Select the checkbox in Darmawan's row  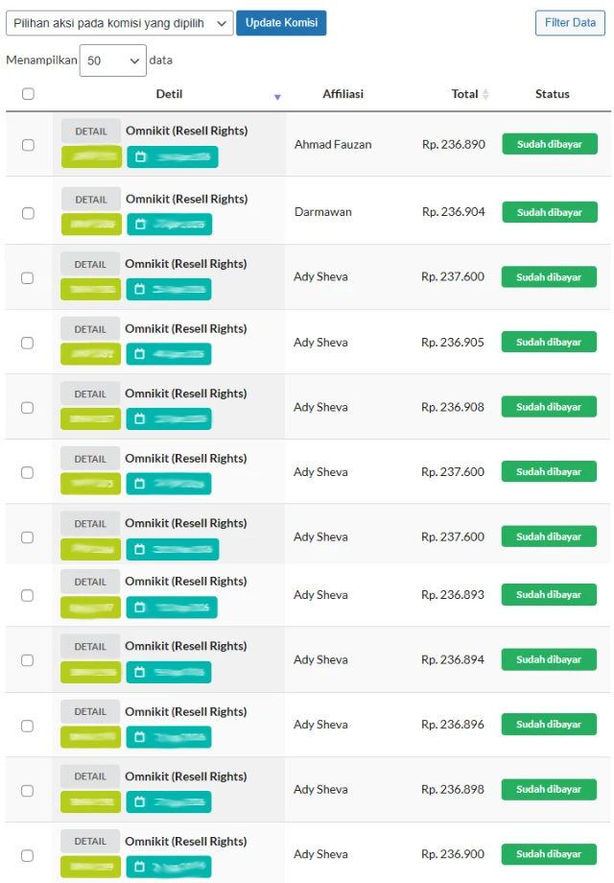(28, 213)
